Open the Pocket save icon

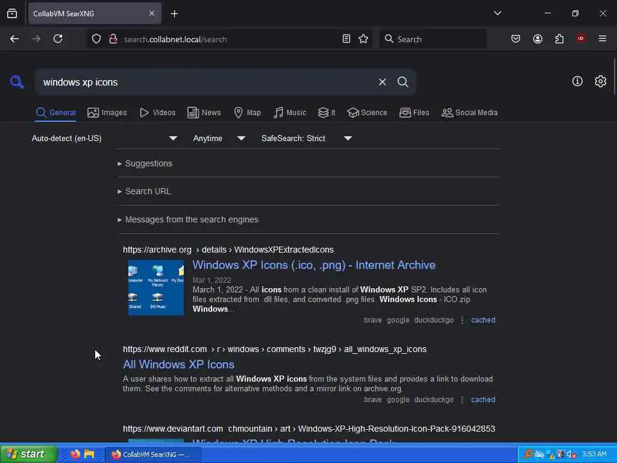[x=516, y=39]
